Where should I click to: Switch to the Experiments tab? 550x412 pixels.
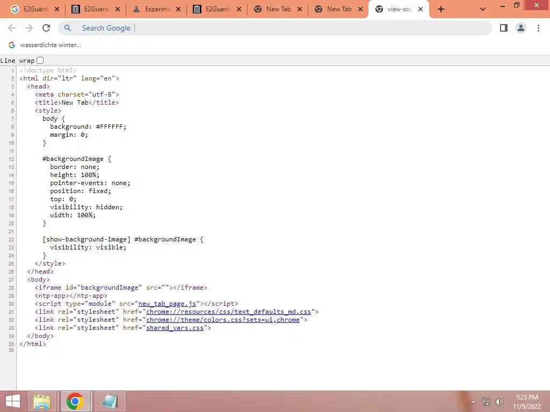coord(155,10)
